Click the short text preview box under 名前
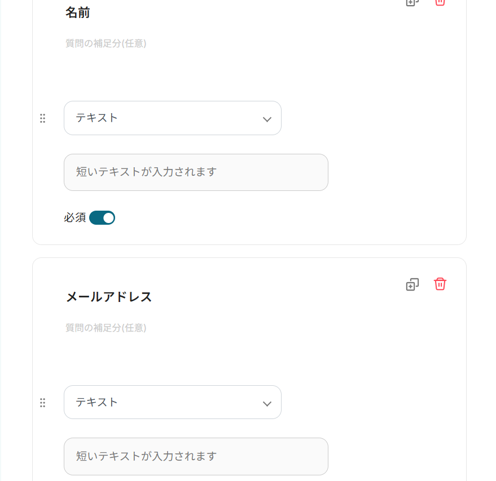This screenshot has width=496, height=481. click(x=196, y=172)
